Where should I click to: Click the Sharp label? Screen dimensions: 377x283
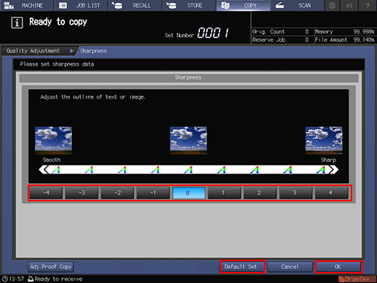click(328, 160)
